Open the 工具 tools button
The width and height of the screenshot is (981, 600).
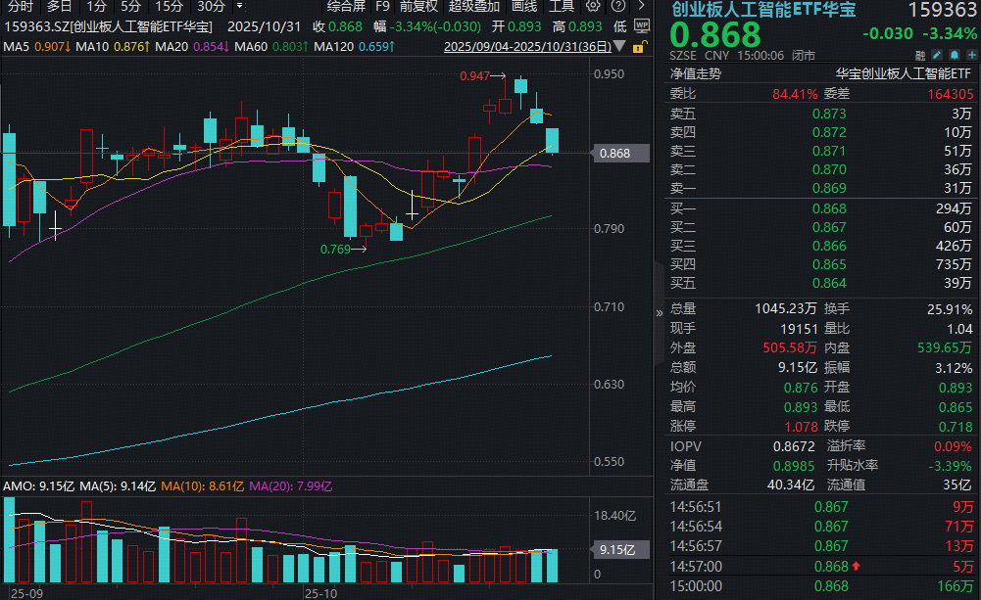coord(562,6)
